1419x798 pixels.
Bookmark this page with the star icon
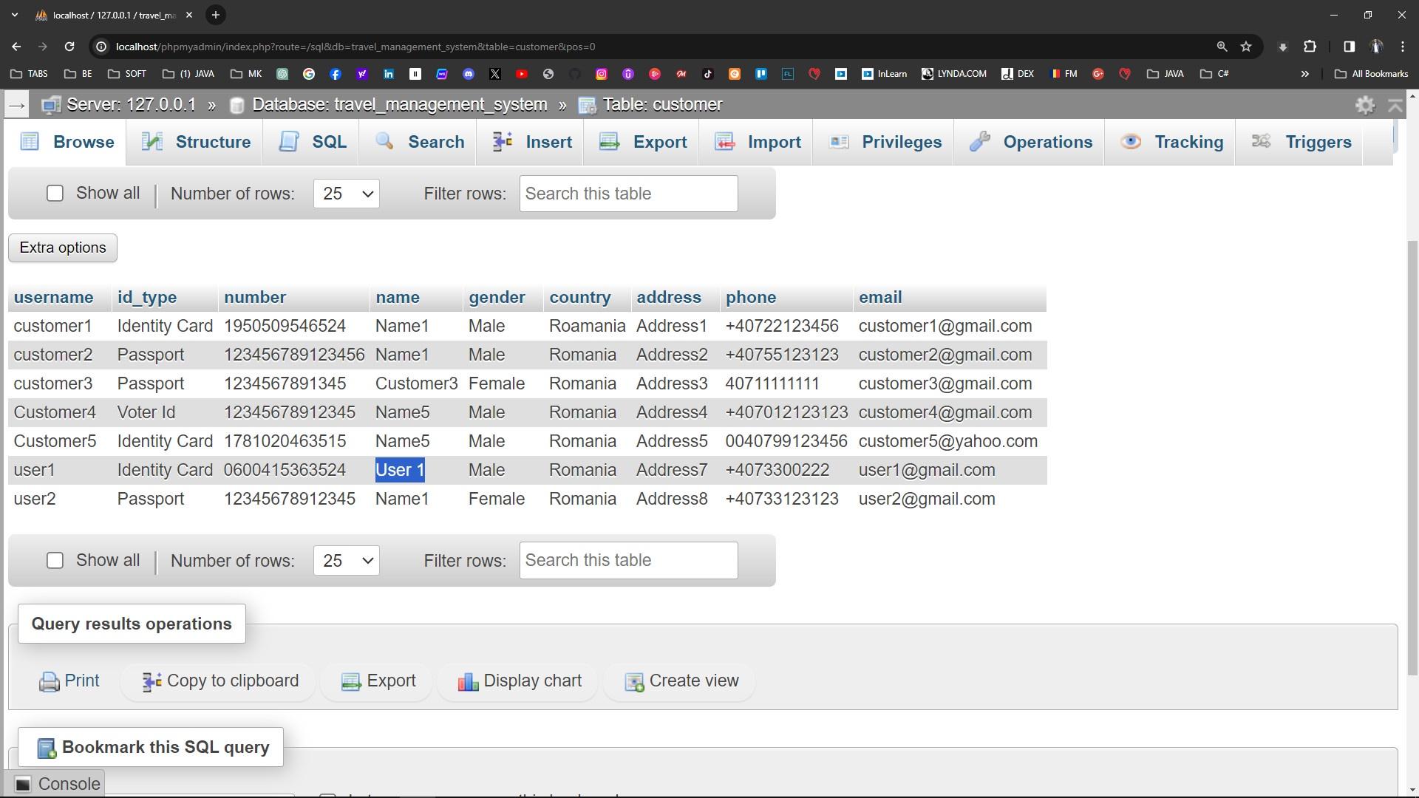pyautogui.click(x=1246, y=47)
